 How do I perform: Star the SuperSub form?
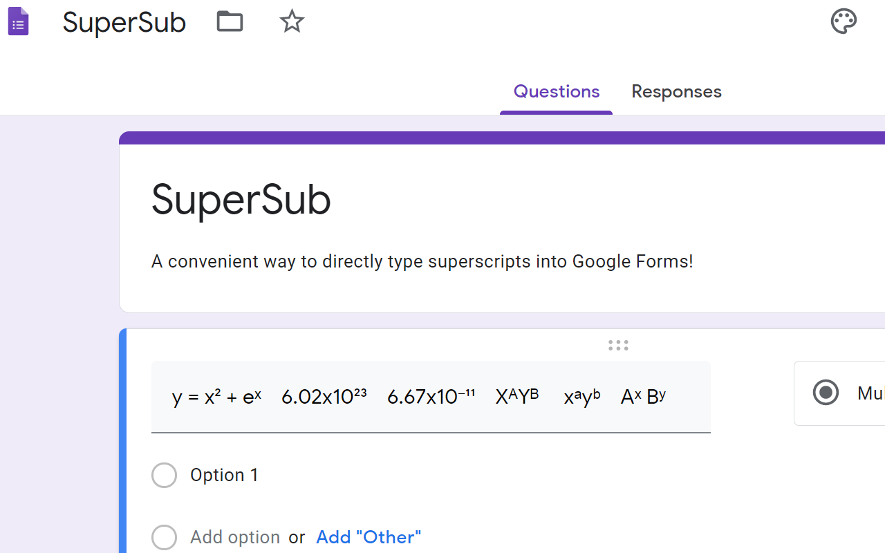click(291, 21)
